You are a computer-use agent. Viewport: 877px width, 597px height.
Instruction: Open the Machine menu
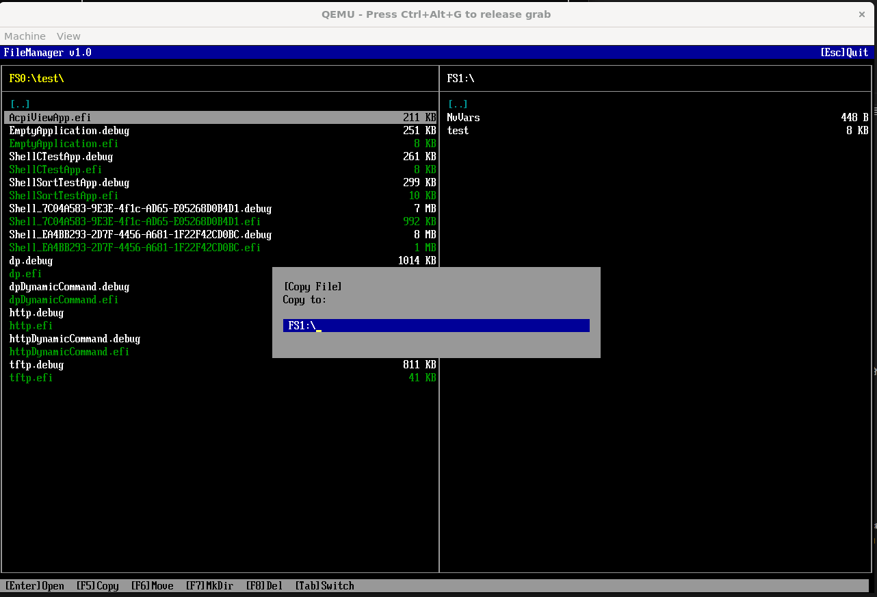click(25, 36)
